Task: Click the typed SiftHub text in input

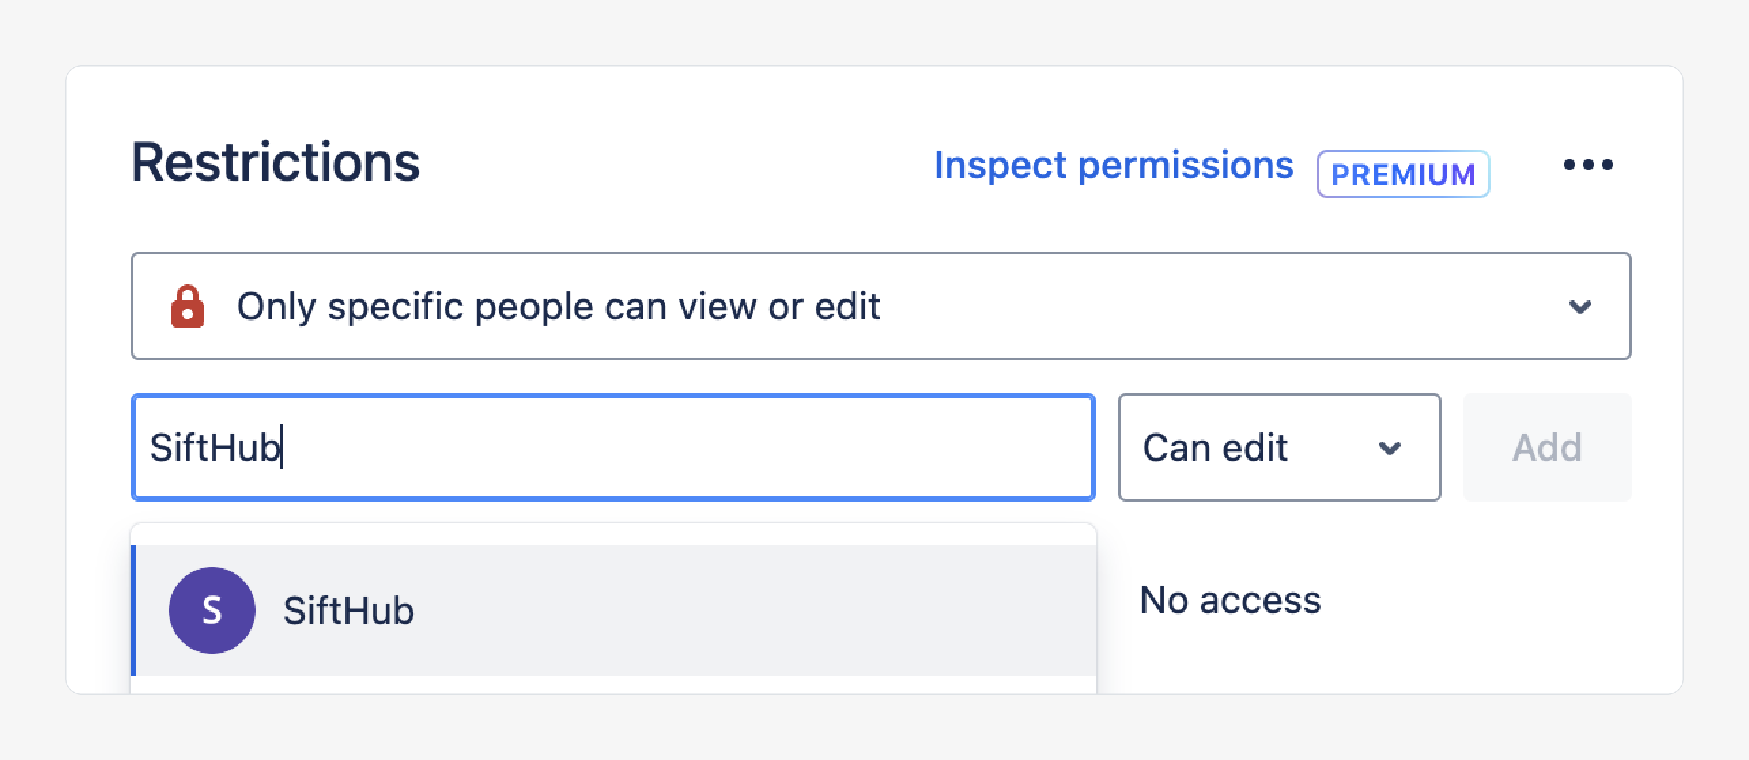Action: coord(214,448)
